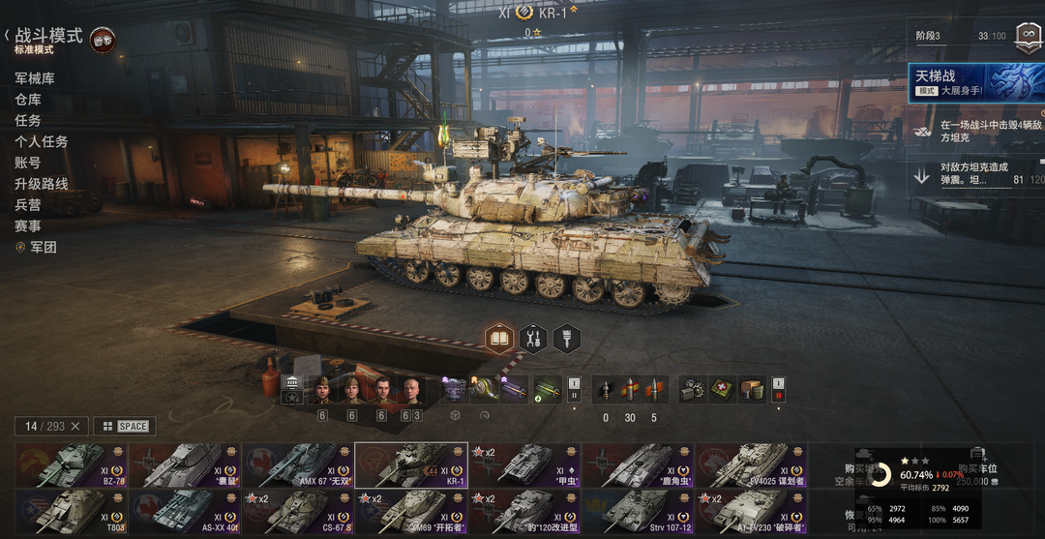1045x539 pixels.
Task: Click the green gun rammer equipment slot
Action: click(x=547, y=390)
